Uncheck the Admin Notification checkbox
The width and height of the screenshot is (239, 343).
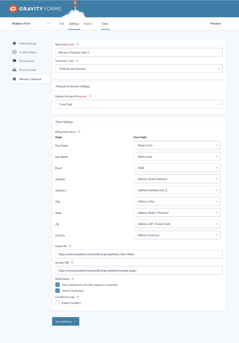(57, 290)
